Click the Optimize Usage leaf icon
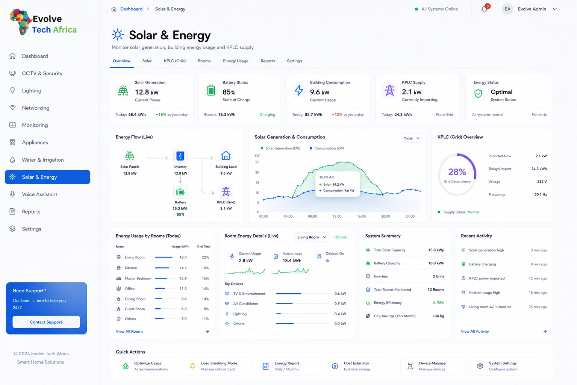This screenshot has height=385, width=577. pos(126,366)
